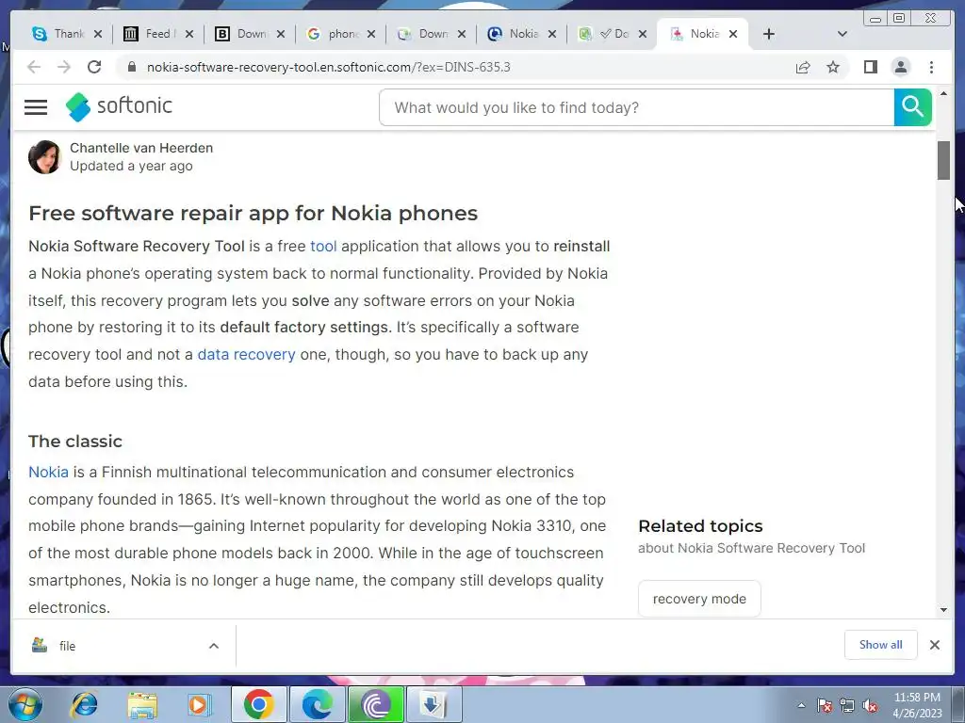Click the muted volume tray icon
Viewport: 965px width, 723px height.
pyautogui.click(x=870, y=705)
